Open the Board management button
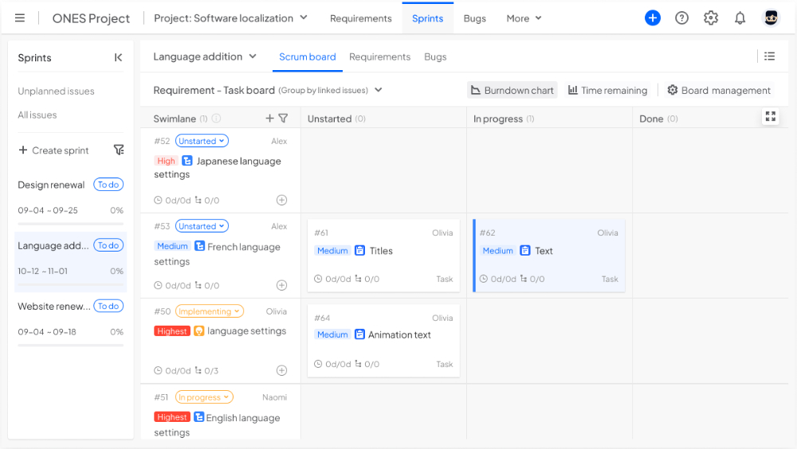The height and width of the screenshot is (449, 797). point(719,90)
